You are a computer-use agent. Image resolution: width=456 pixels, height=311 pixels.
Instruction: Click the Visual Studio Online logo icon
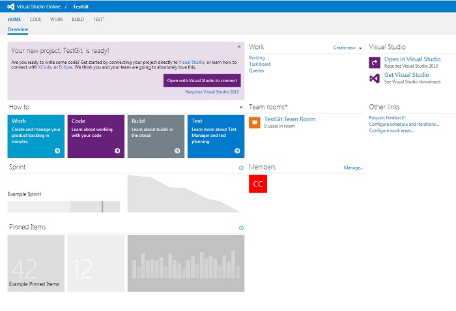11,7
